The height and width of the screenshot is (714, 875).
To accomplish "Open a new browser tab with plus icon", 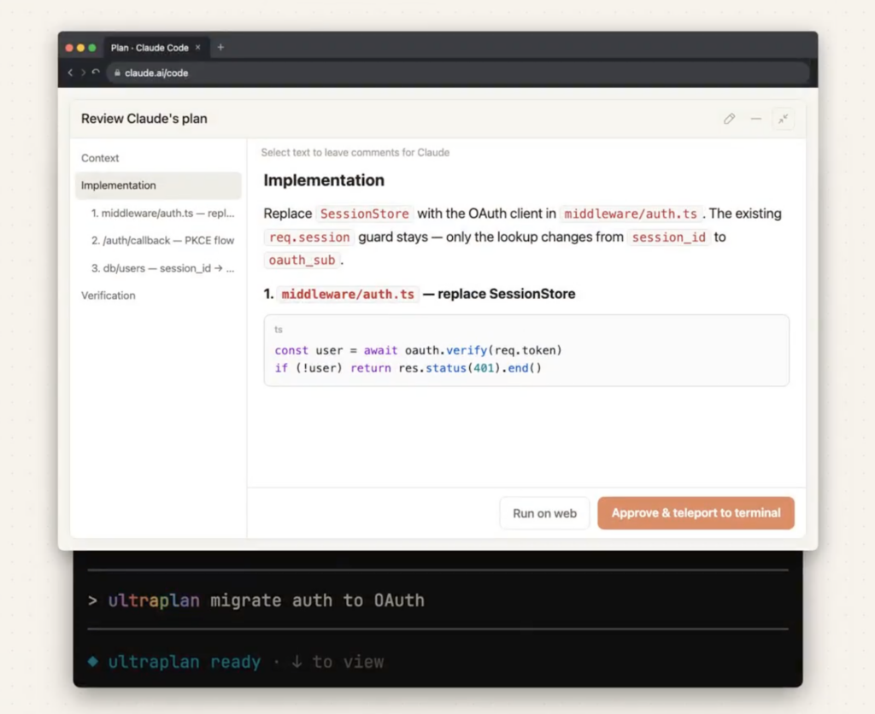I will pos(220,48).
